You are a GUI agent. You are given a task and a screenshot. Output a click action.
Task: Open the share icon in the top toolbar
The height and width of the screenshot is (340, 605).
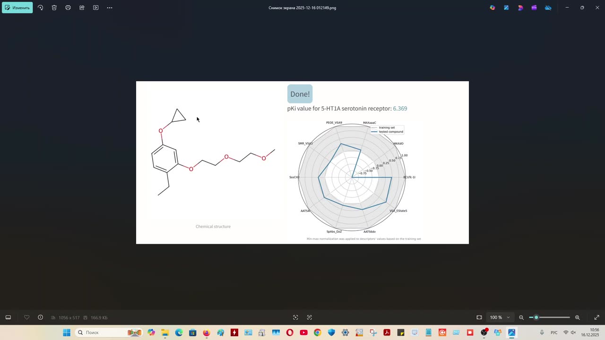click(82, 8)
